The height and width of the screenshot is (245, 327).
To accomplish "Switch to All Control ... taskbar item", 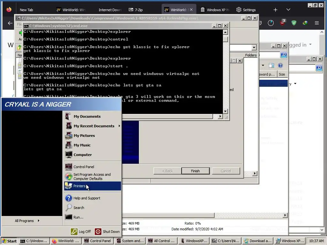I will tap(162, 241).
